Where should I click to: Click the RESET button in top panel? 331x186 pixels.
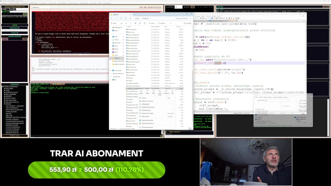point(193,7)
